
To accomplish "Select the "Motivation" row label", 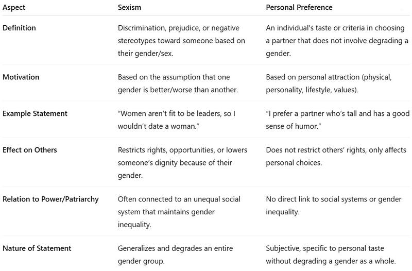I will pos(20,77).
